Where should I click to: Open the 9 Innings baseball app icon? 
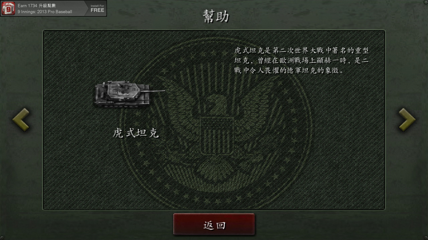(8, 8)
